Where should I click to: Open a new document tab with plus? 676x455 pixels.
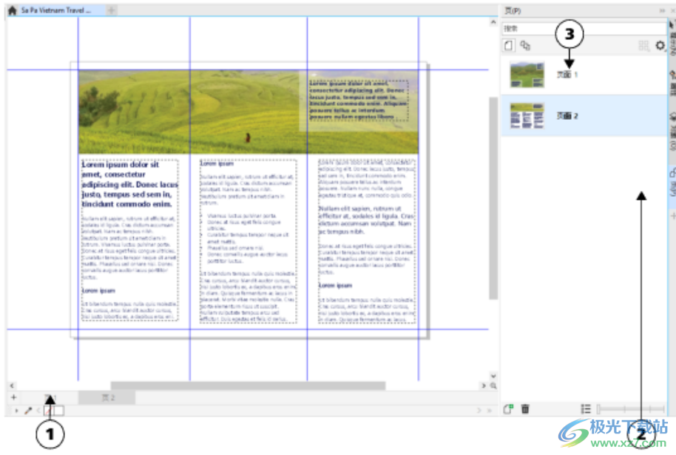point(111,10)
